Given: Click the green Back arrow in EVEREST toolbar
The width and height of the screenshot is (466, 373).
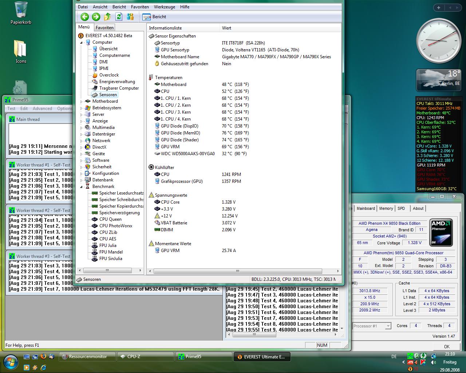Looking at the screenshot, I should pos(84,17).
